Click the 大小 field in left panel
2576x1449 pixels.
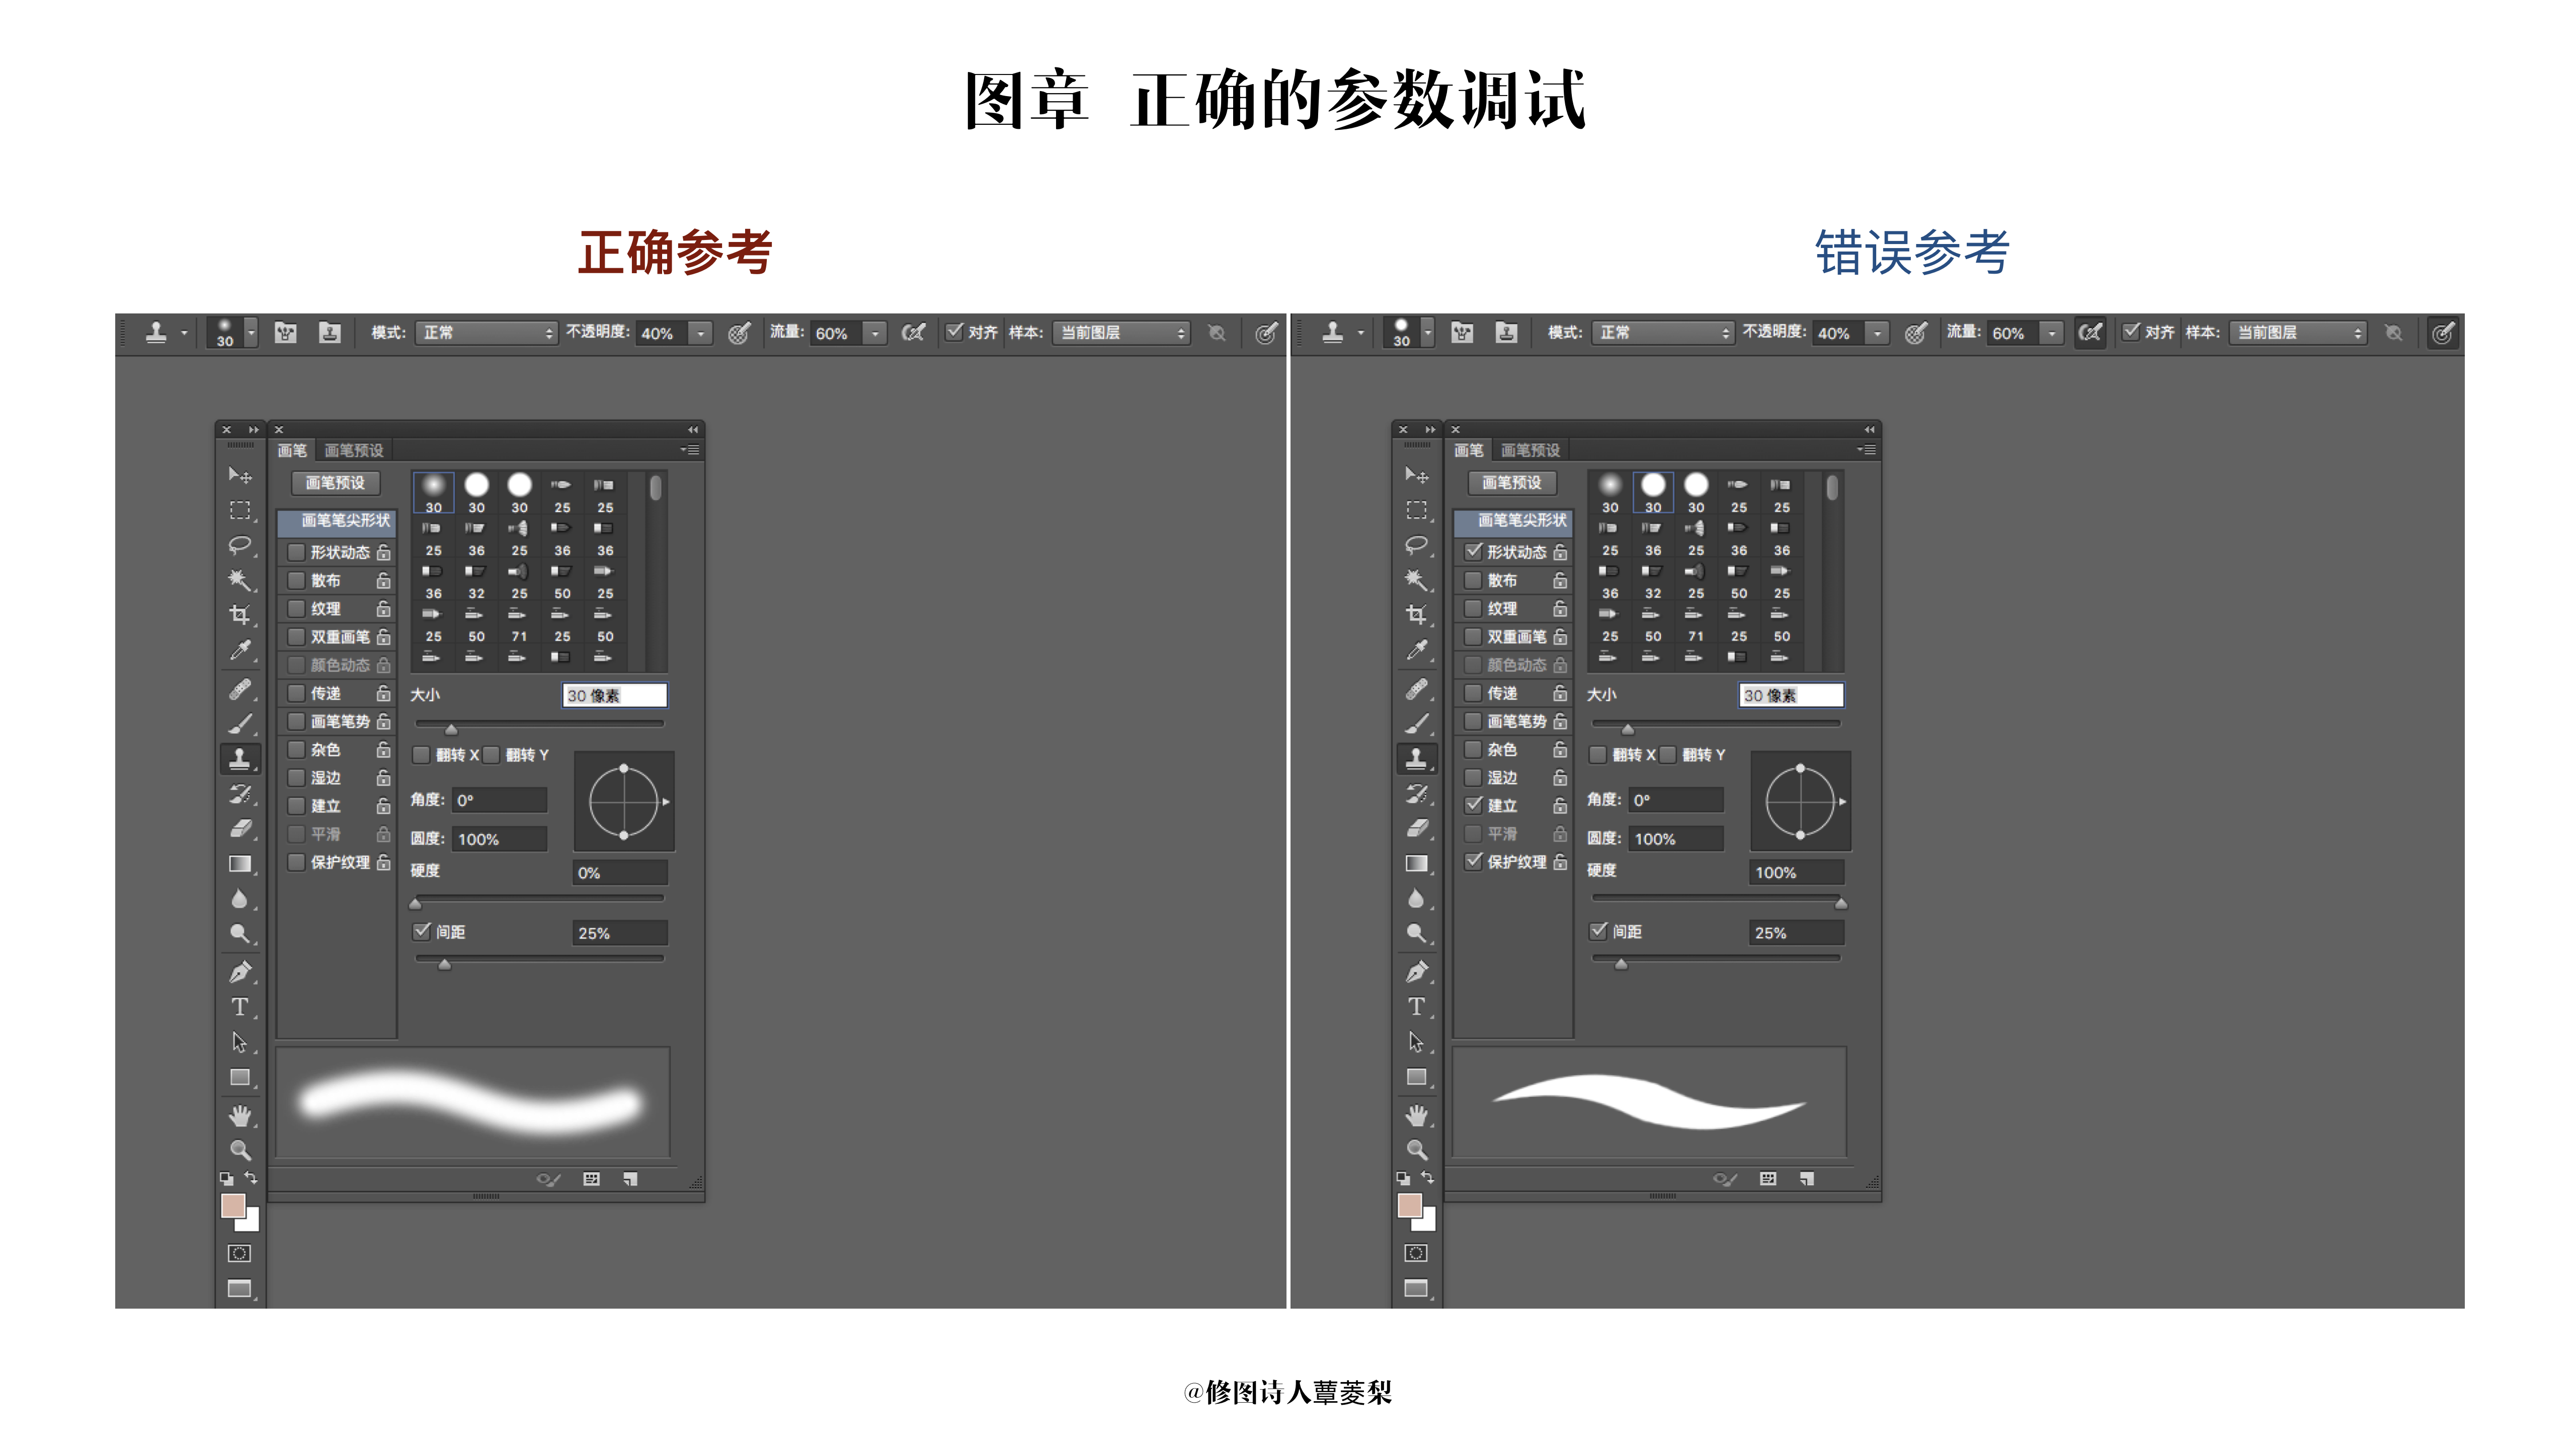pyautogui.click(x=615, y=695)
